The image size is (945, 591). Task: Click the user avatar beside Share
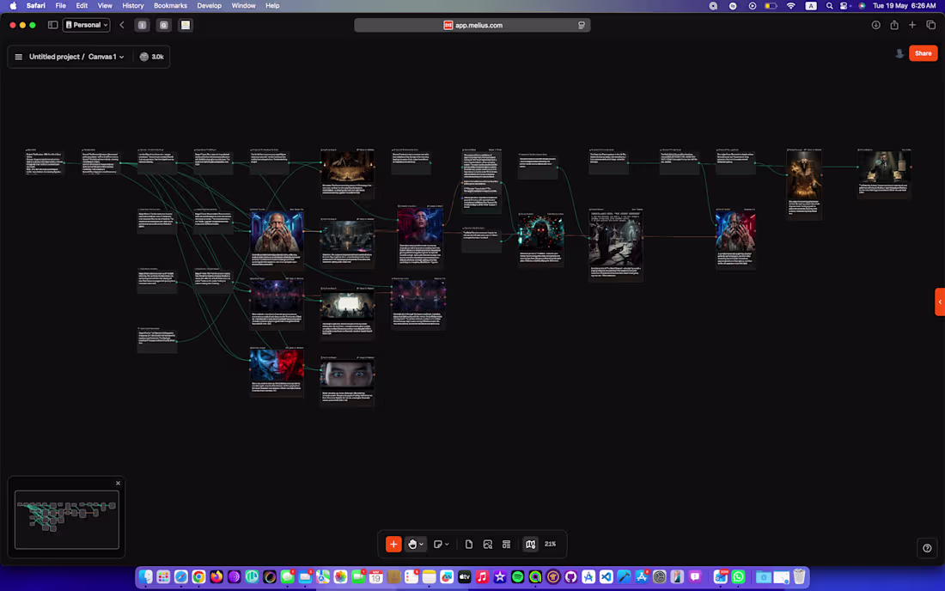(x=899, y=53)
